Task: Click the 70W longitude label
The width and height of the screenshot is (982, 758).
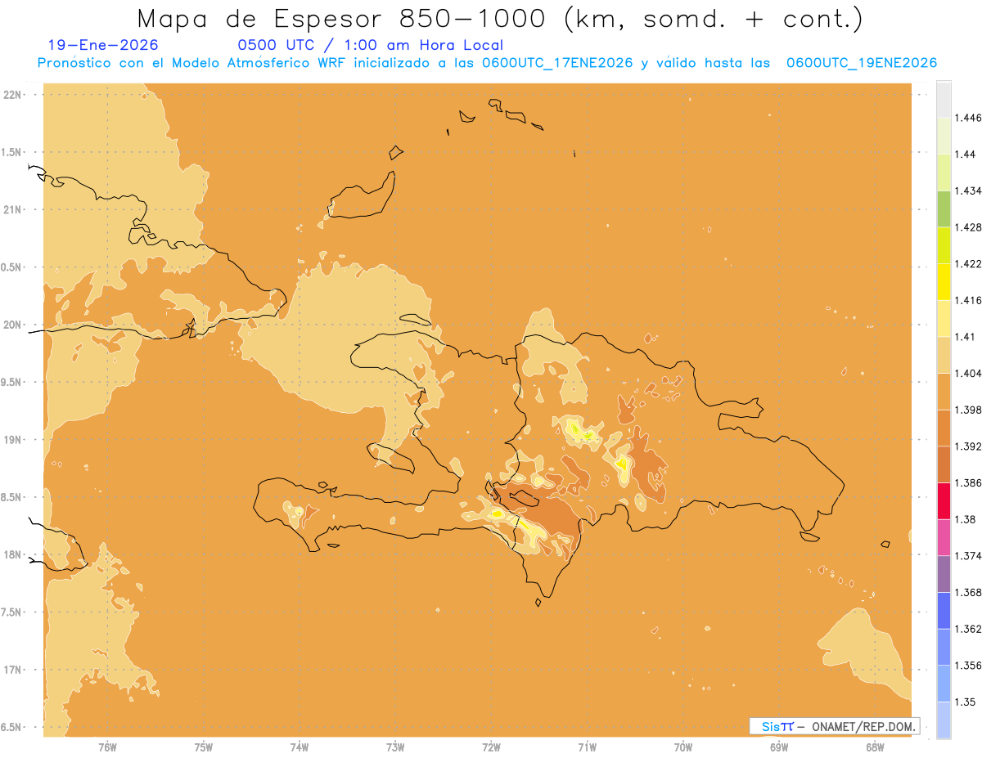Action: tap(683, 747)
